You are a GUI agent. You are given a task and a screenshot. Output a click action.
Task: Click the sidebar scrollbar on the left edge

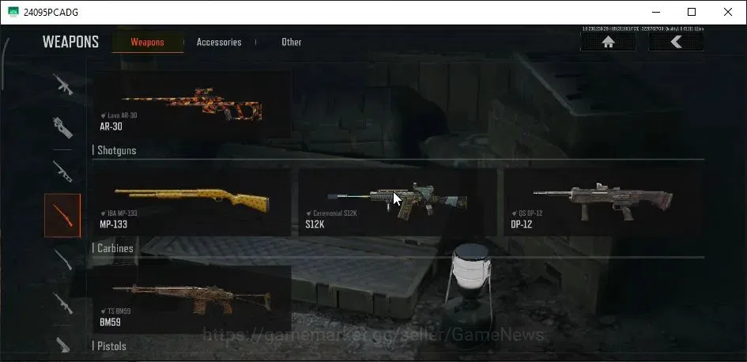click(4, 64)
